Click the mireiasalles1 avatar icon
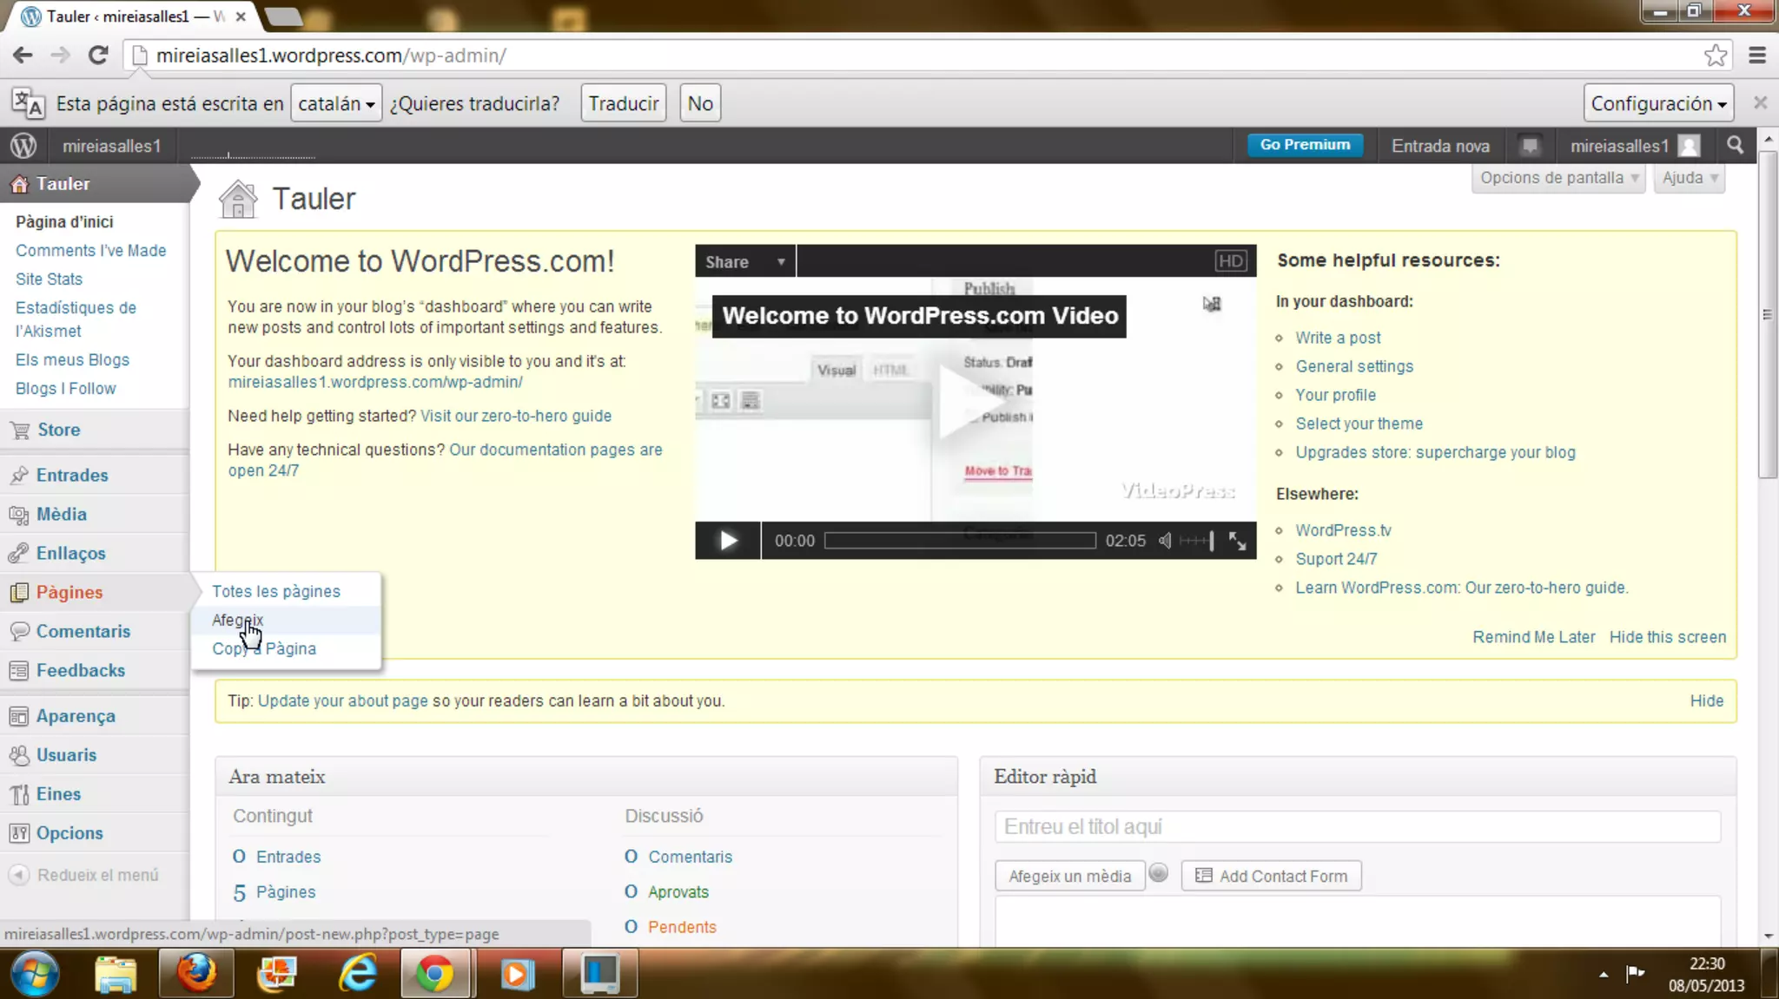Screen dimensions: 1779x999 point(1689,146)
